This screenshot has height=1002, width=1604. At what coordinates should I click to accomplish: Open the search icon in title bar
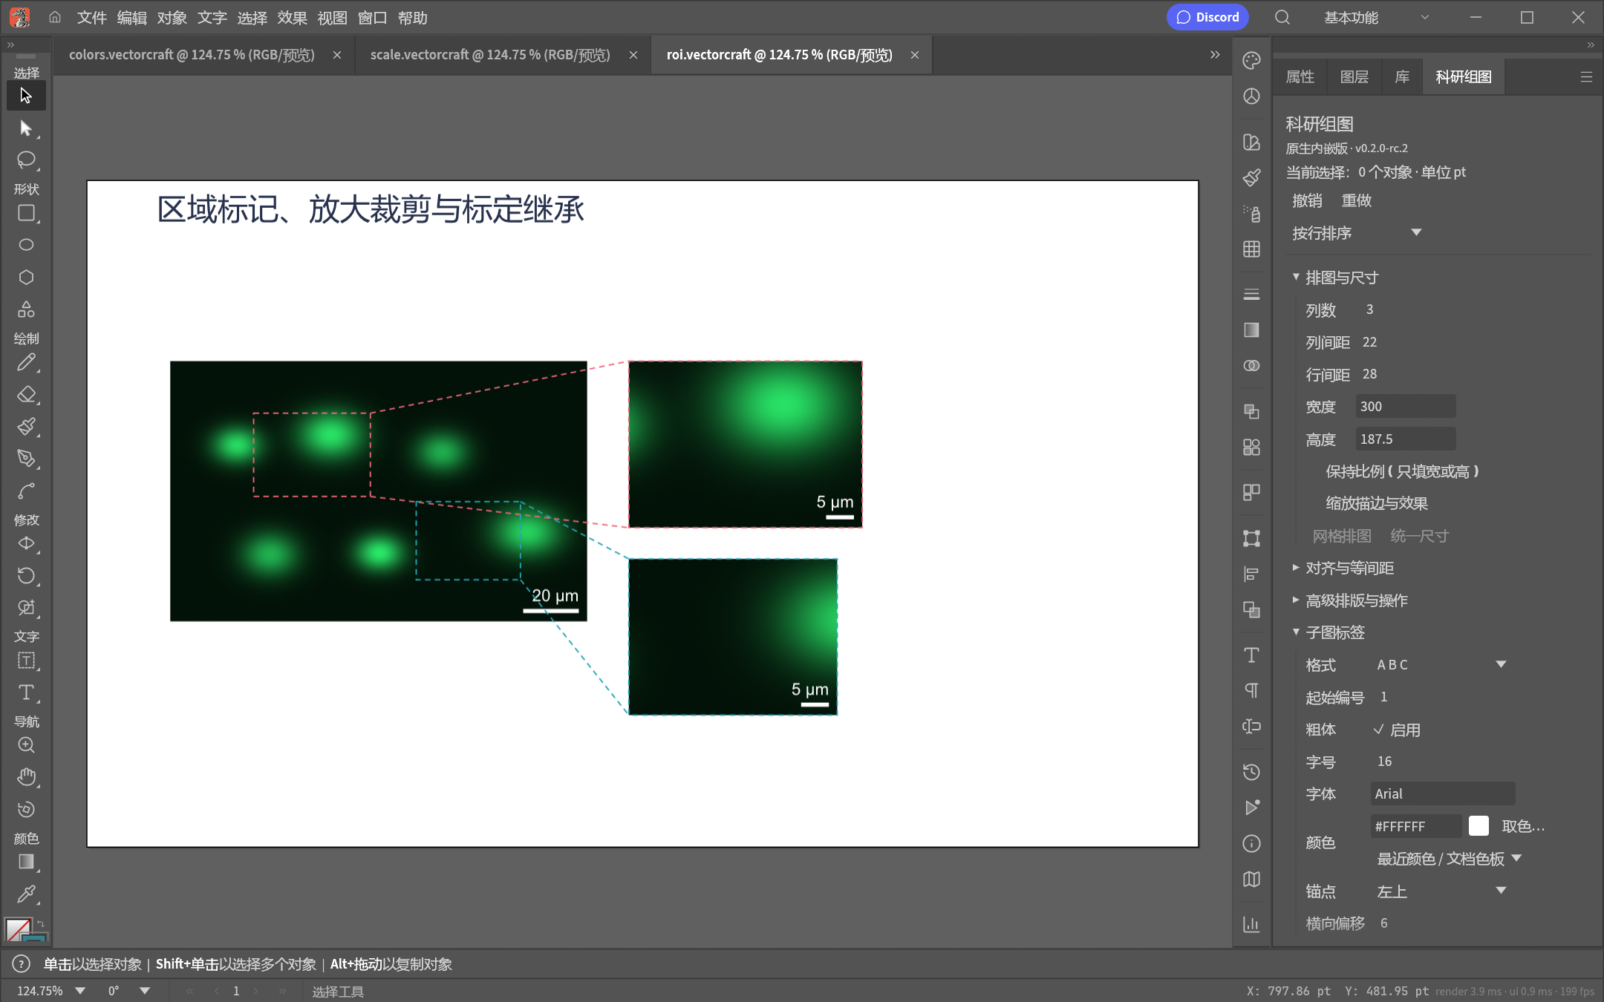point(1282,18)
